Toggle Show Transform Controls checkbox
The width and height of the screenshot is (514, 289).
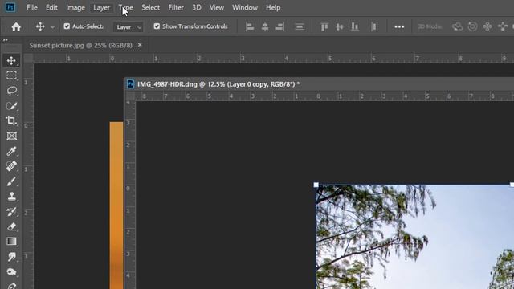click(x=157, y=26)
